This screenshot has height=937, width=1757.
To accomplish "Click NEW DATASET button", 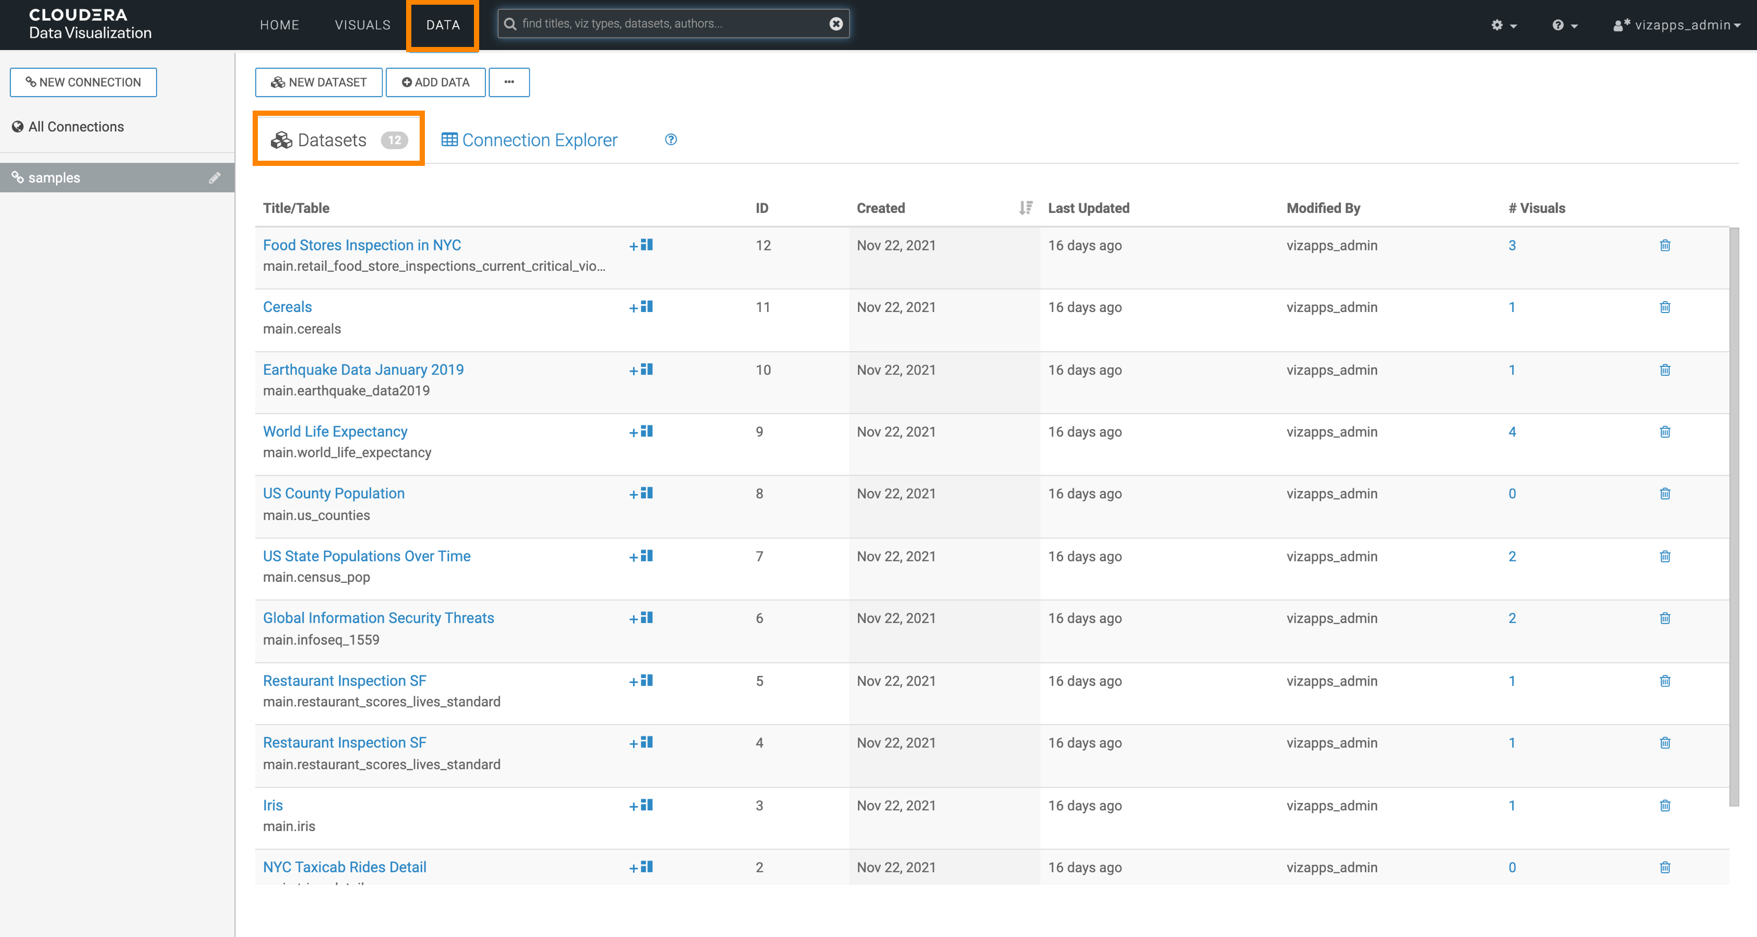I will coord(318,82).
